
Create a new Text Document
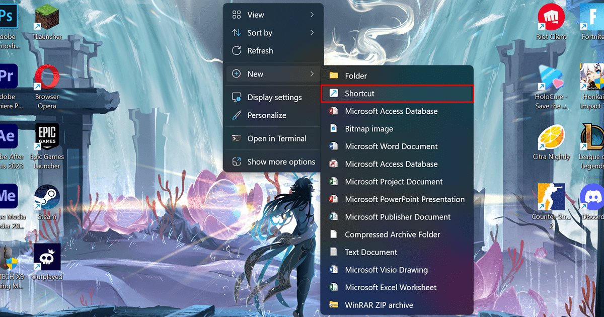(x=397, y=252)
